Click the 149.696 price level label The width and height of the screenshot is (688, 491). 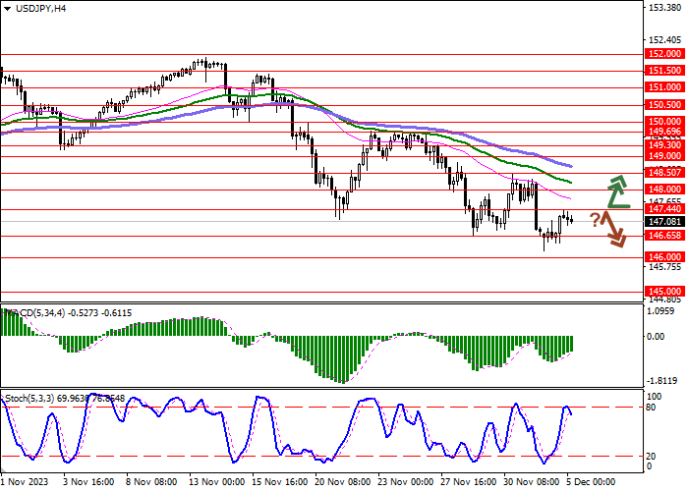tap(664, 131)
